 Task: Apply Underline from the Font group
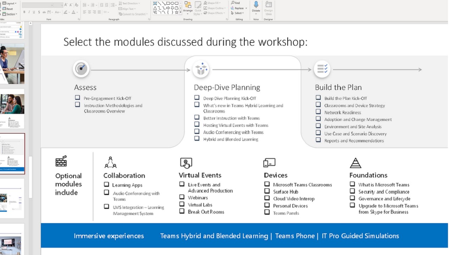(x=34, y=12)
